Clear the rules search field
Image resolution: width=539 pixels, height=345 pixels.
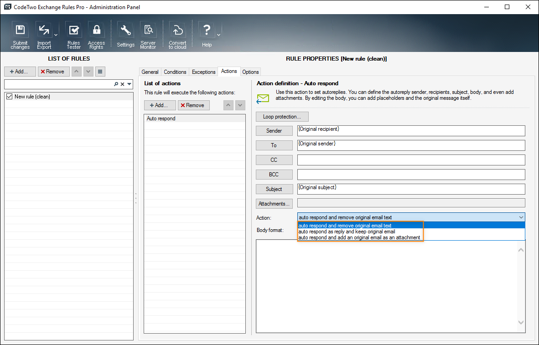pos(122,84)
